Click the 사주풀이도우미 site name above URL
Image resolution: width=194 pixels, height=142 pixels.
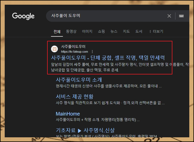(x=73, y=47)
